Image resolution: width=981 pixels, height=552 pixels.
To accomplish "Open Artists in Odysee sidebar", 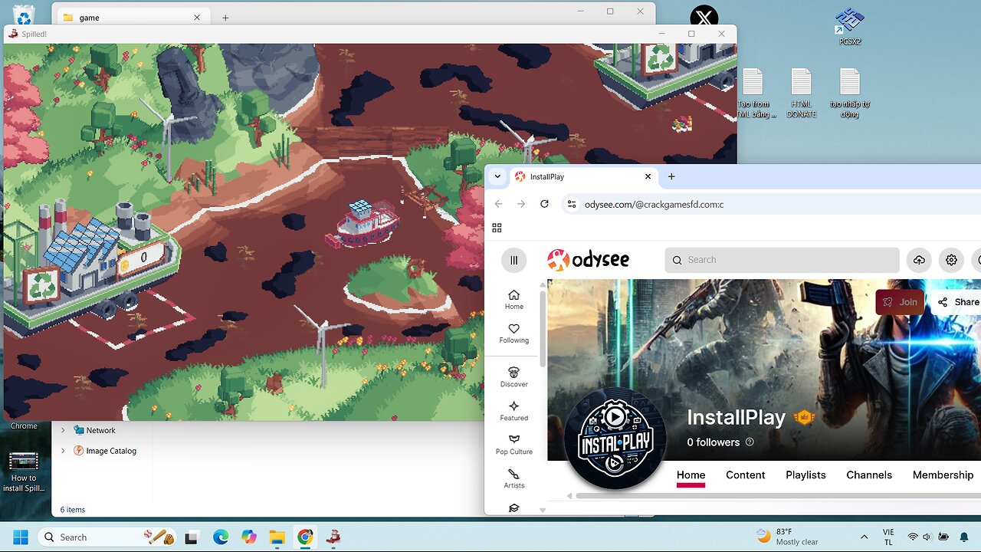I will click(x=513, y=478).
